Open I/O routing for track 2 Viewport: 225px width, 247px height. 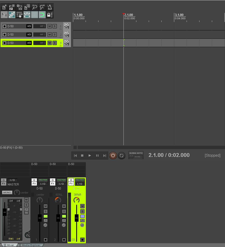point(29,35)
